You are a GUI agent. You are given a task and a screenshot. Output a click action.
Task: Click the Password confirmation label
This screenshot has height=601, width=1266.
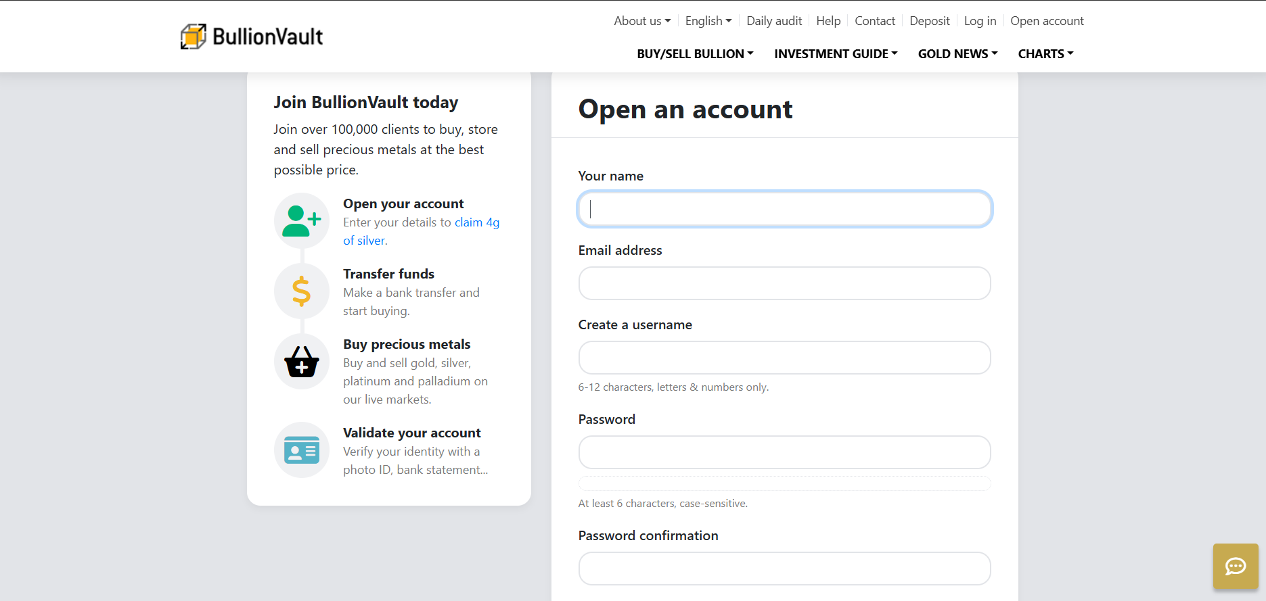[x=648, y=535]
